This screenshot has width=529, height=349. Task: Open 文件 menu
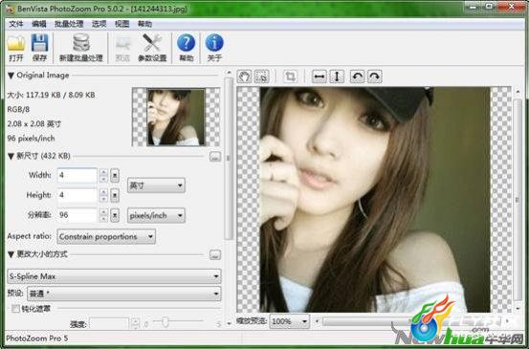coord(15,24)
